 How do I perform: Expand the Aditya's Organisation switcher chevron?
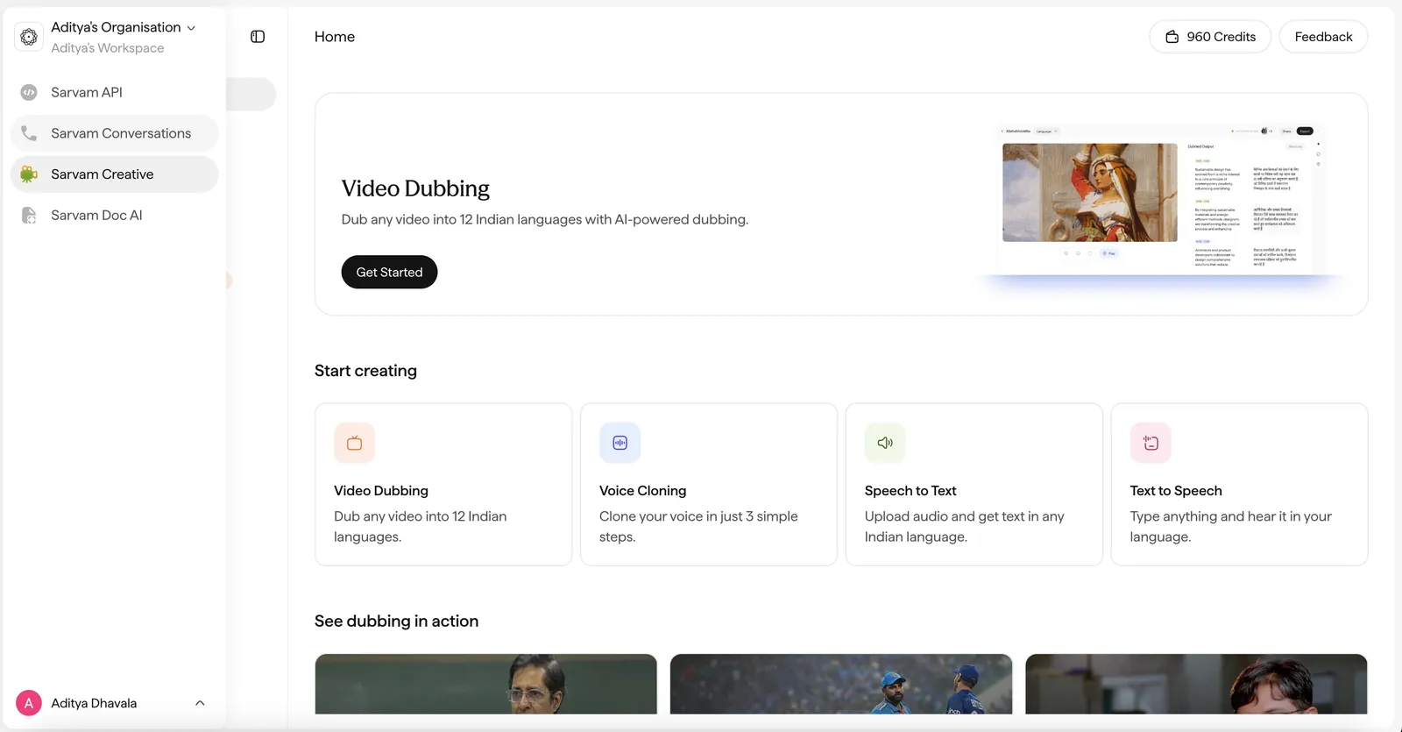click(191, 28)
